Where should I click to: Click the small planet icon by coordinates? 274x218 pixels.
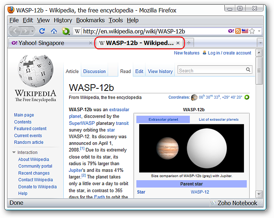click(x=194, y=97)
